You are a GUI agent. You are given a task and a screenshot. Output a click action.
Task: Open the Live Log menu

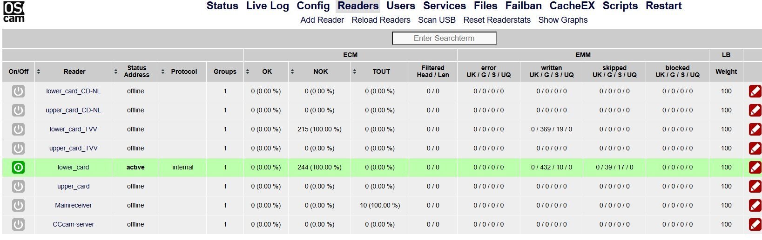(x=267, y=6)
